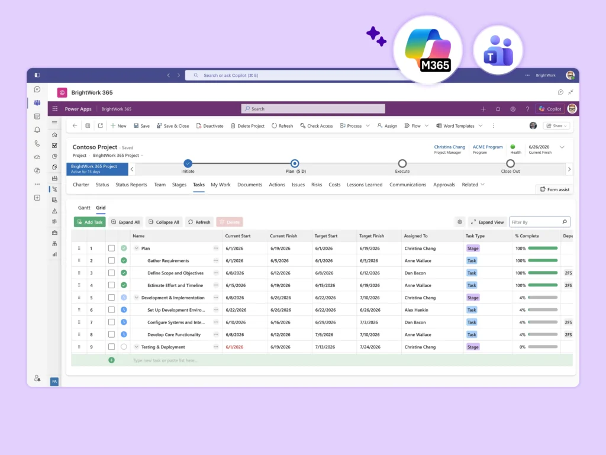Image resolution: width=606 pixels, height=455 pixels.
Task: Tick checkbox for Develop Core Functionality row
Action: (x=111, y=334)
